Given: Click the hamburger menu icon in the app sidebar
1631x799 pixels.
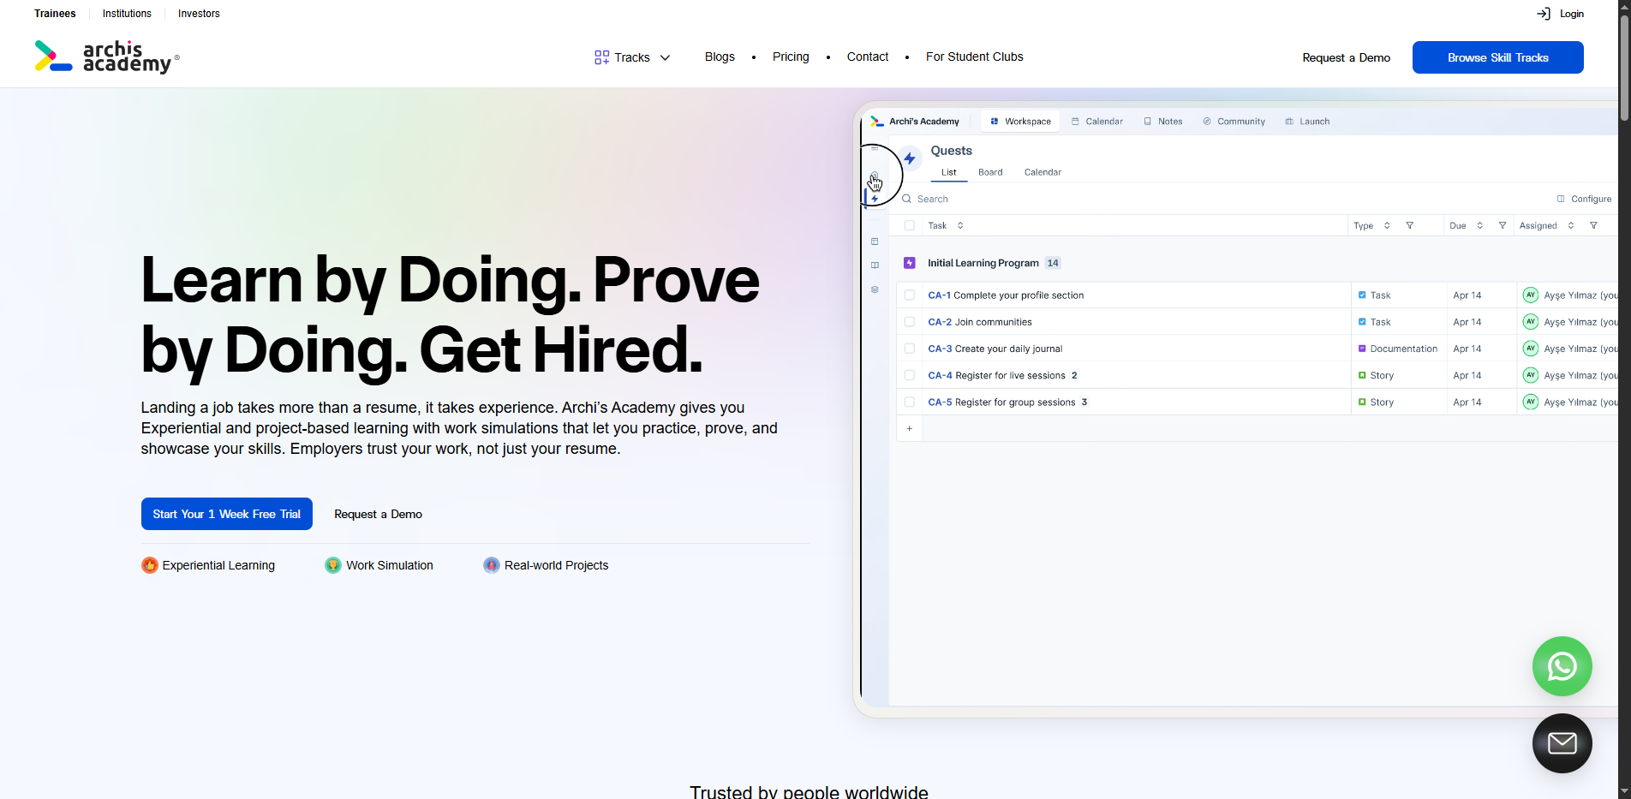Looking at the screenshot, I should [875, 148].
